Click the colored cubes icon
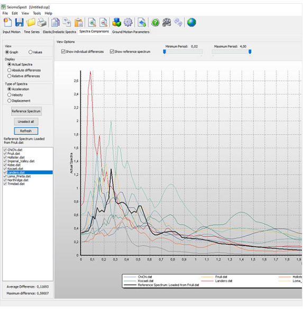Viewport: 303px width, 309px height. pyautogui.click(x=116, y=22)
